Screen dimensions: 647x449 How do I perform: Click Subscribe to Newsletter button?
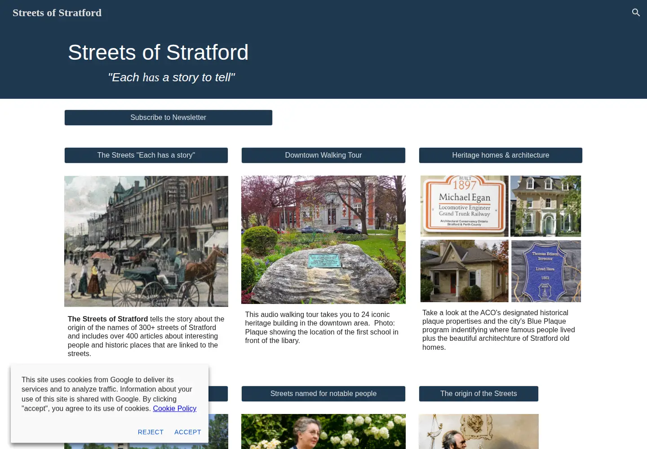(168, 118)
